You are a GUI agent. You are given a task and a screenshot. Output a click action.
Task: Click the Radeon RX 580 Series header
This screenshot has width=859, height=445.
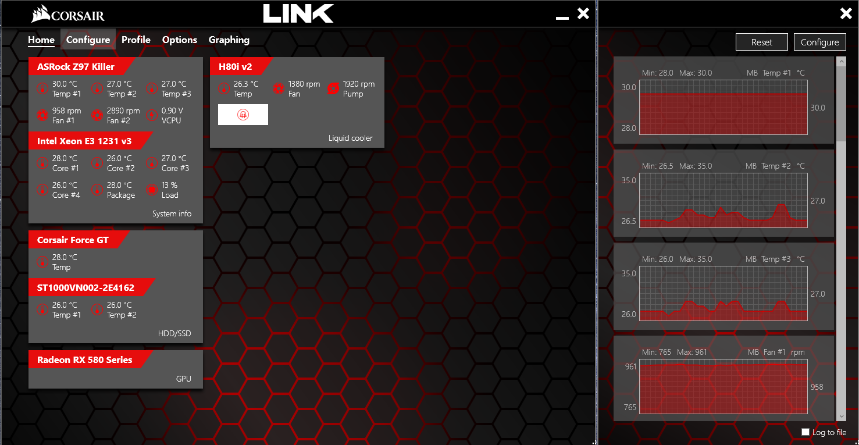(x=91, y=359)
